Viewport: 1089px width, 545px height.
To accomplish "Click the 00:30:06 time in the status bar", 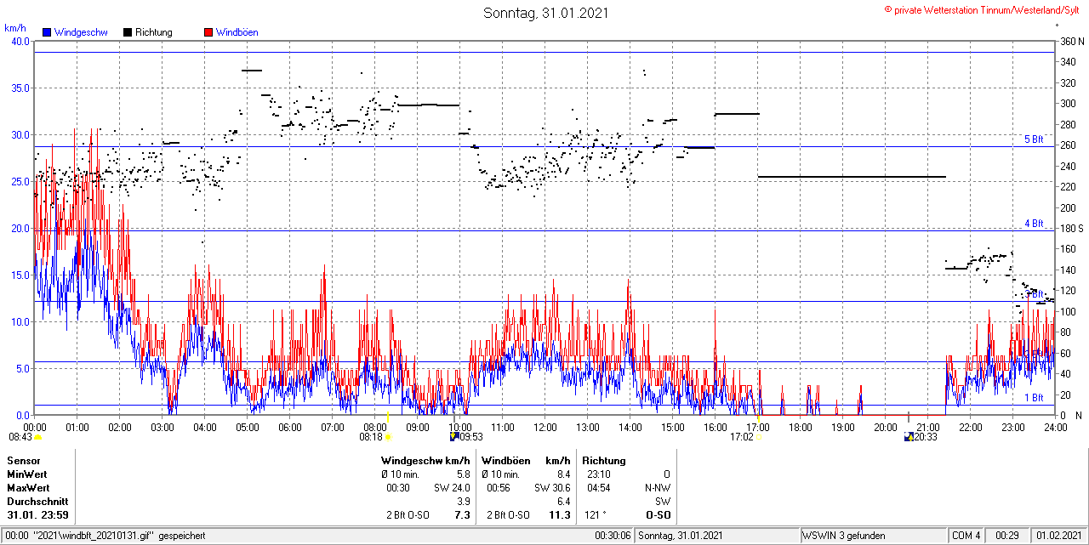I will [x=613, y=536].
